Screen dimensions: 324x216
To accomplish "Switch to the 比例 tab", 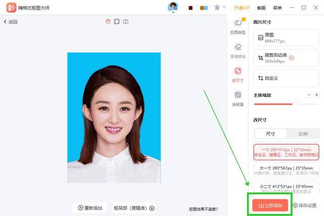I will [x=303, y=134].
